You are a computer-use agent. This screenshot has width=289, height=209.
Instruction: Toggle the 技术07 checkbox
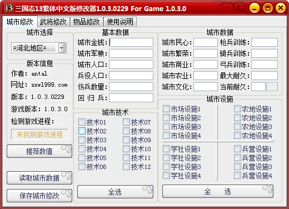[x=126, y=122]
